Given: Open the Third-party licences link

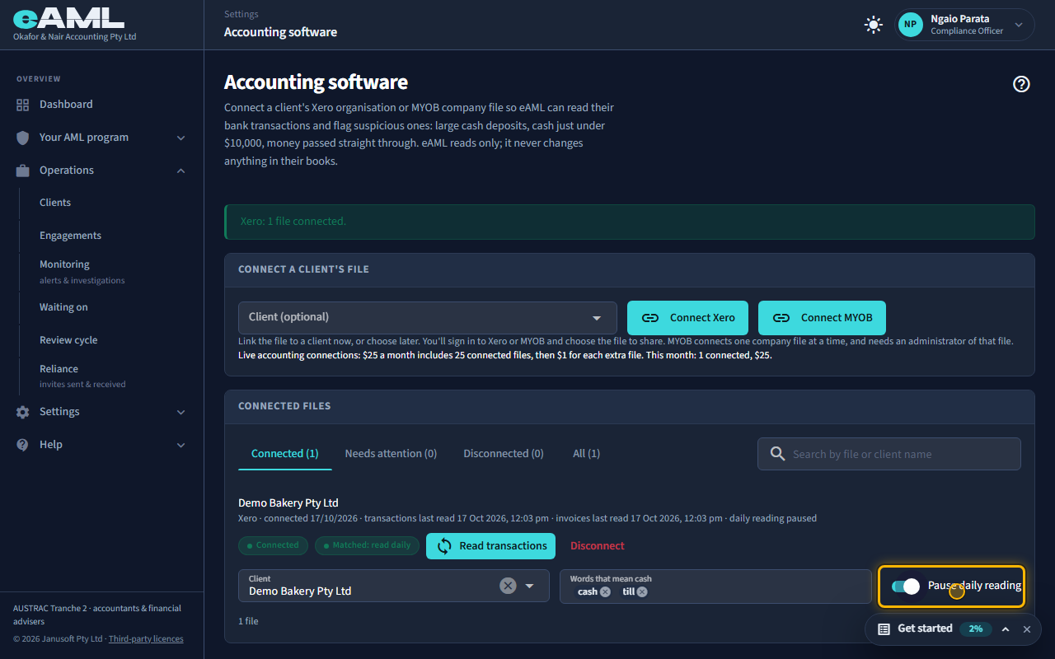Looking at the screenshot, I should 146,638.
